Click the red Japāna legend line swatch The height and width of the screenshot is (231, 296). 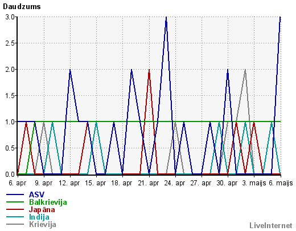(15, 209)
